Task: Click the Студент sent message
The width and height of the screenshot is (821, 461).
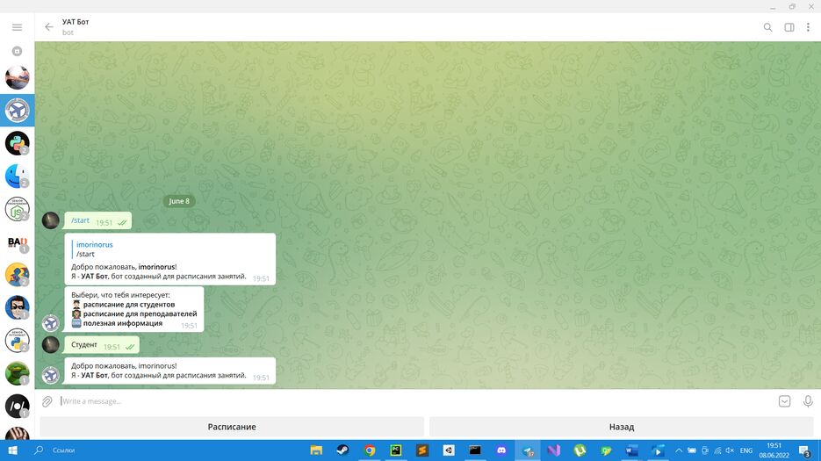Action: pos(102,345)
